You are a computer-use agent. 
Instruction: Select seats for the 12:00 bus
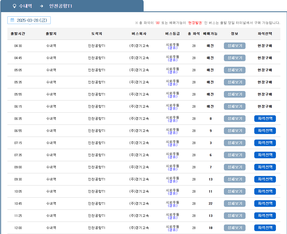265,228
